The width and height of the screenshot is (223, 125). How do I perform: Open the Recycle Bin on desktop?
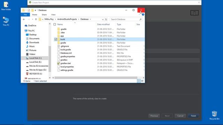click(x=214, y=115)
